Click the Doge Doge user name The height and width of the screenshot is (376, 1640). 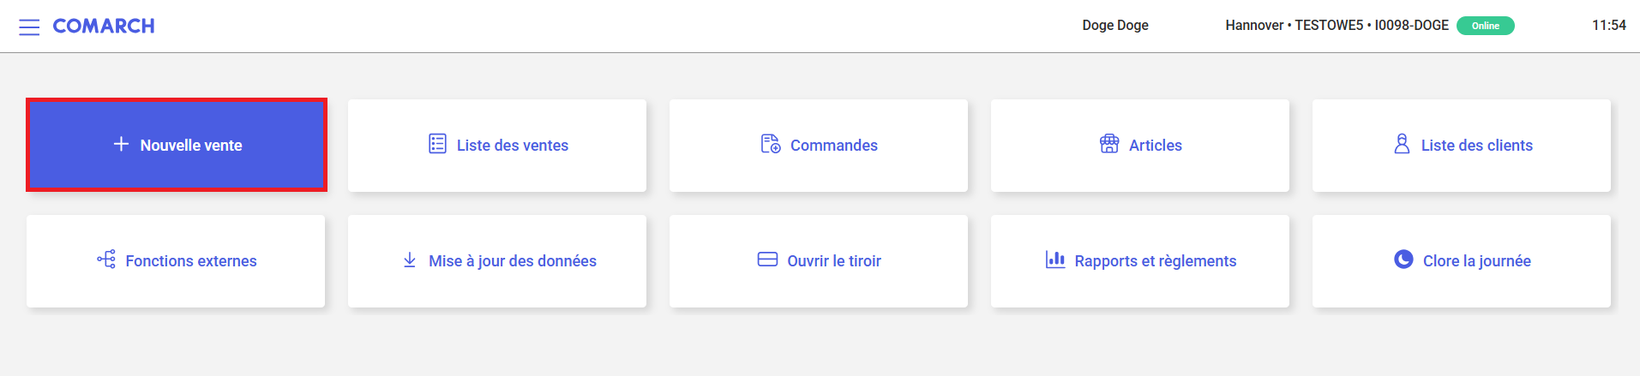[x=1114, y=26]
